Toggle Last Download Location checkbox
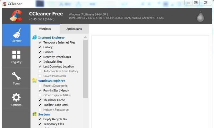This screenshot has width=214, height=128. coord(40,67)
